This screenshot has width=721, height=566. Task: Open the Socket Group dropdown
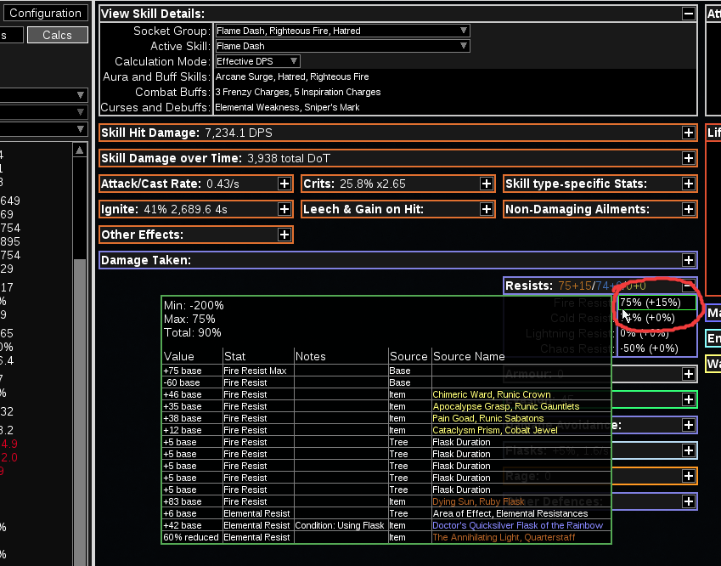pos(464,29)
